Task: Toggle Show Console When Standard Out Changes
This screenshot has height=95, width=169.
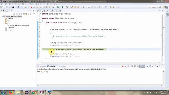Action: pyautogui.click(x=141, y=66)
